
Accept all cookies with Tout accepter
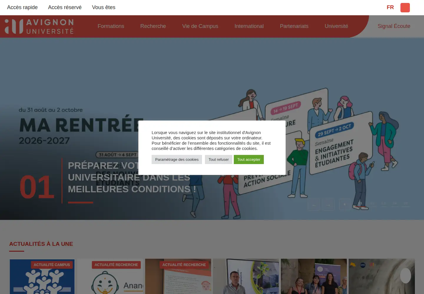249,160
